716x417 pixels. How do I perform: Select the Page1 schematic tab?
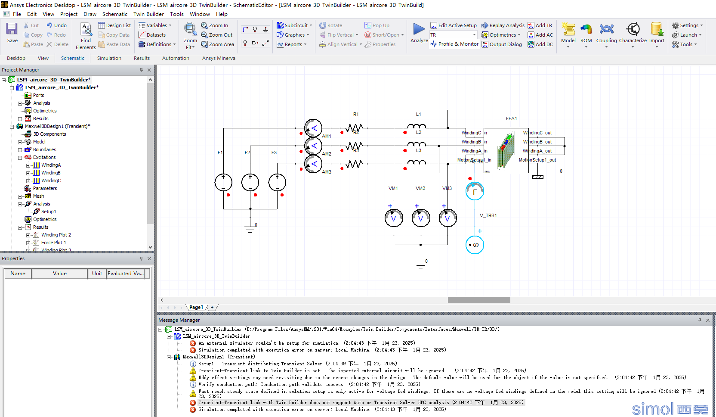click(x=196, y=307)
